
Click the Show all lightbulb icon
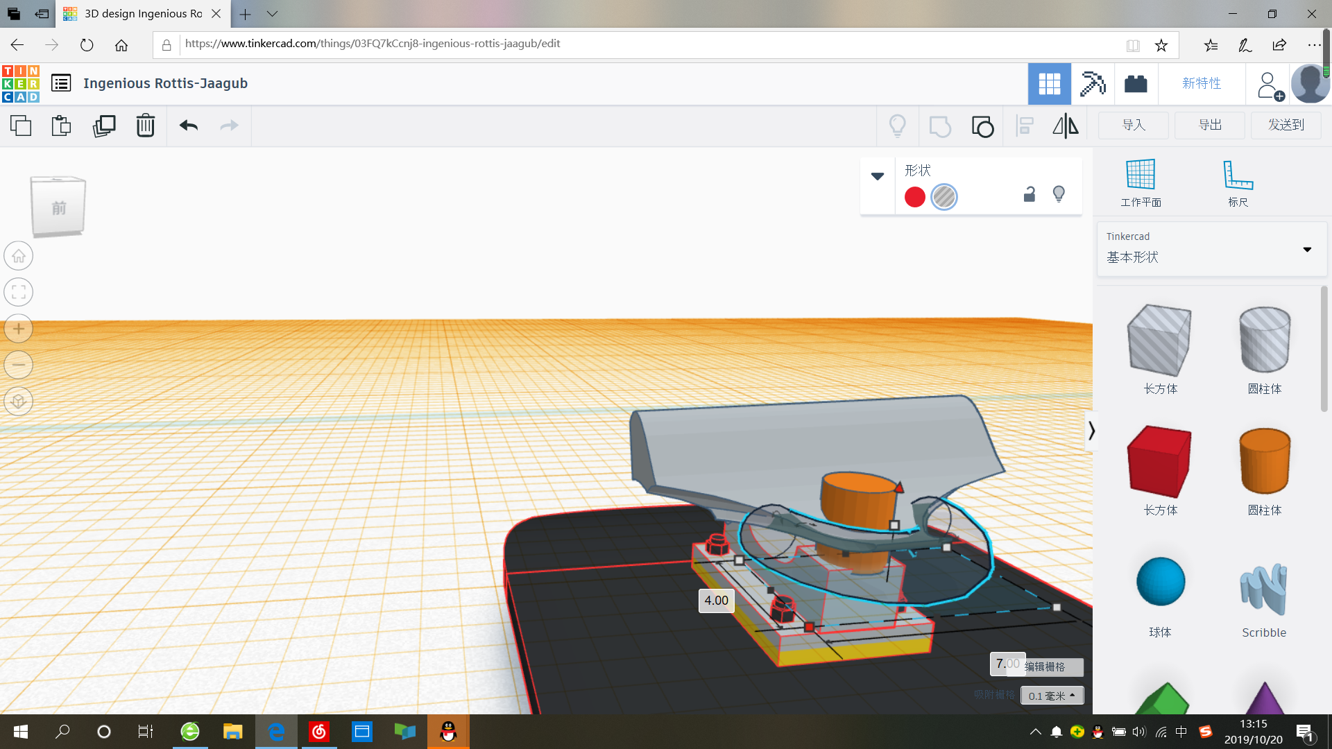click(898, 126)
